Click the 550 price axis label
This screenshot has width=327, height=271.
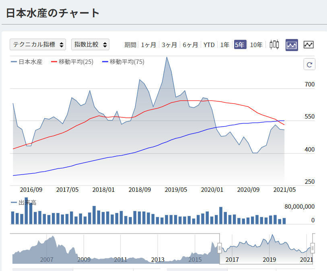309,117
